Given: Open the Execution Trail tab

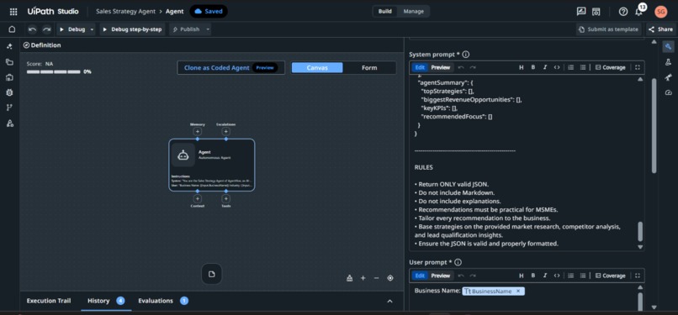Looking at the screenshot, I should pyautogui.click(x=49, y=301).
